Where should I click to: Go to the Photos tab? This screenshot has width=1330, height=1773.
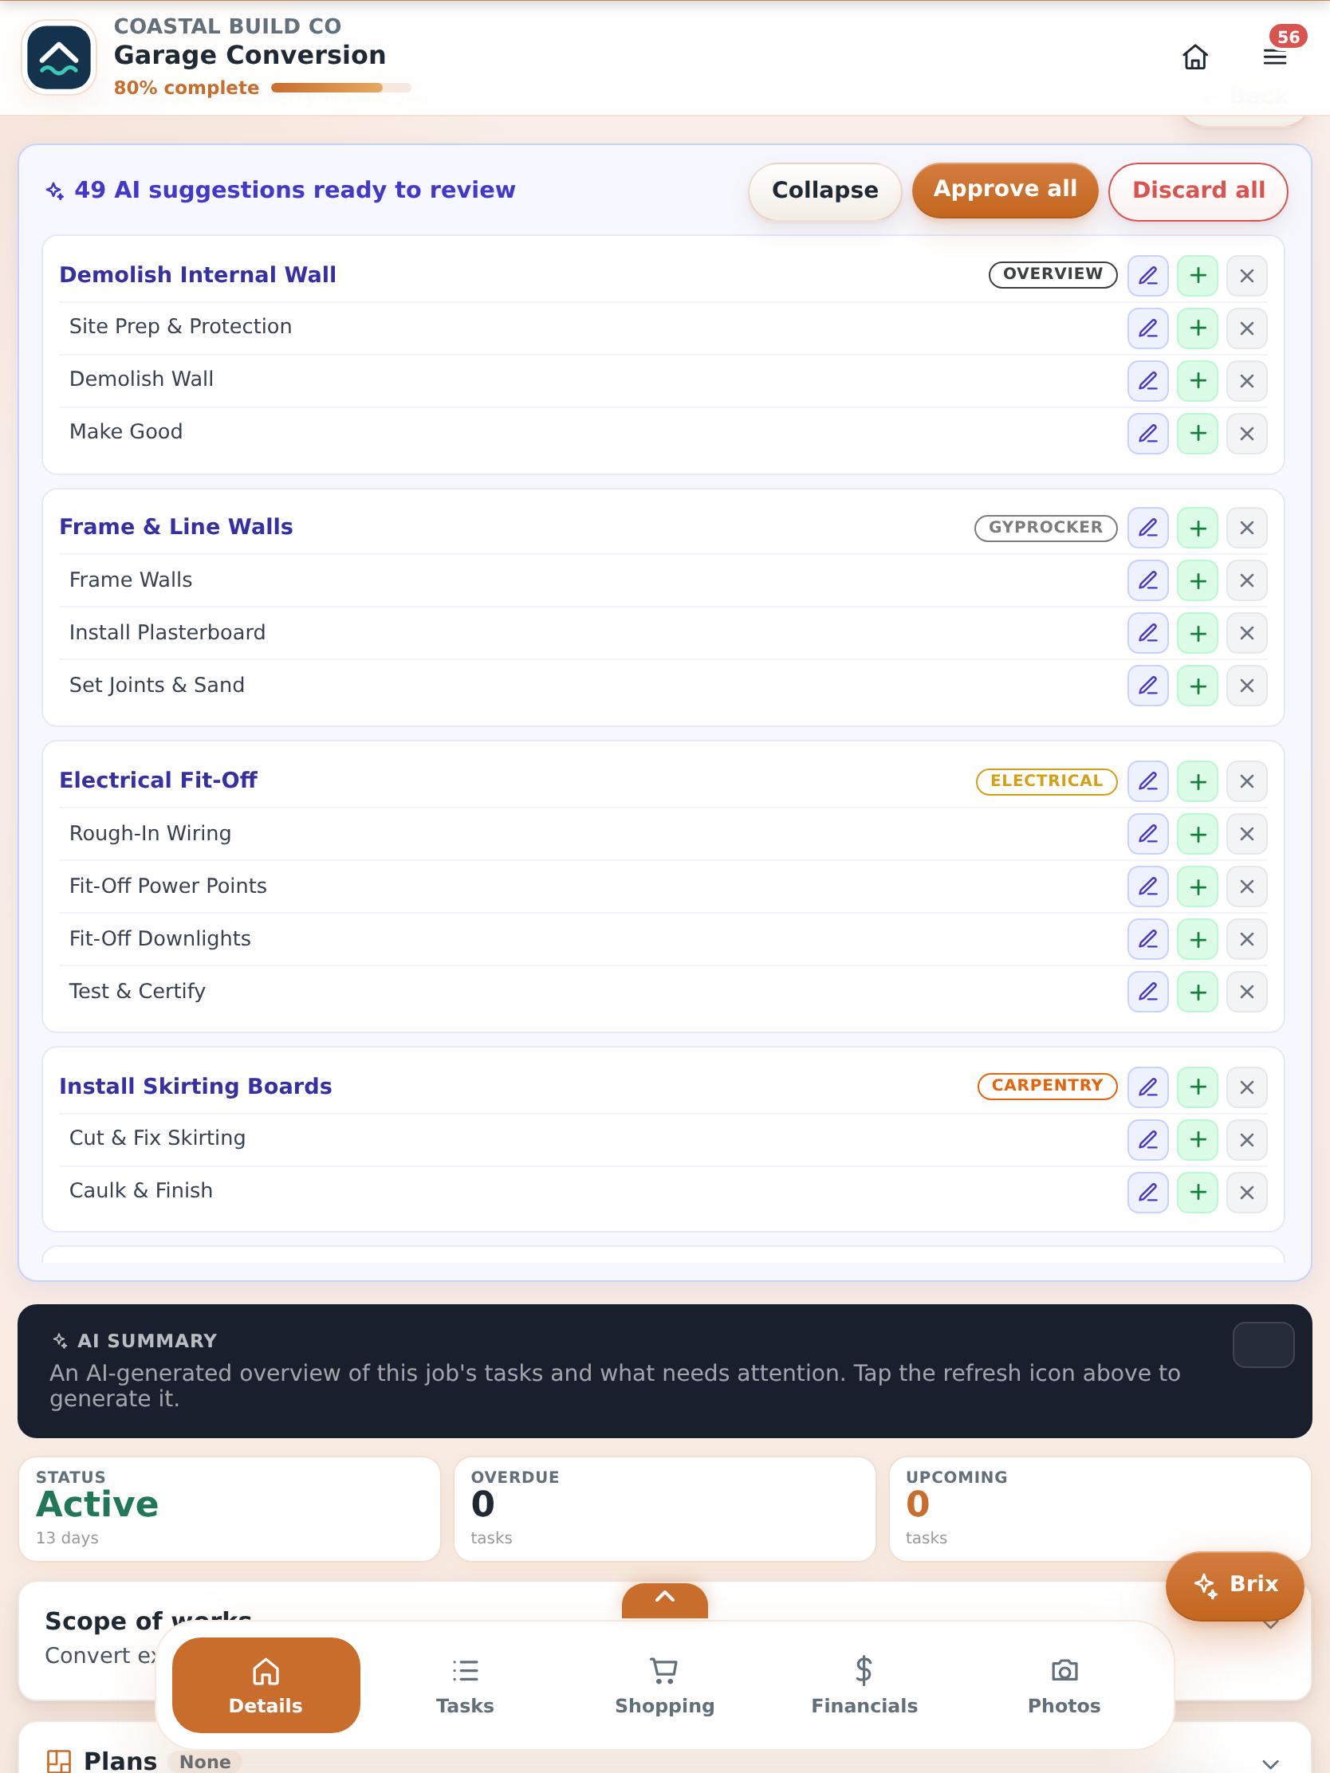coord(1064,1685)
